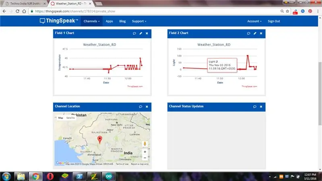322x181 pixels.
Task: Open a new browser tab
Action: tap(99, 4)
